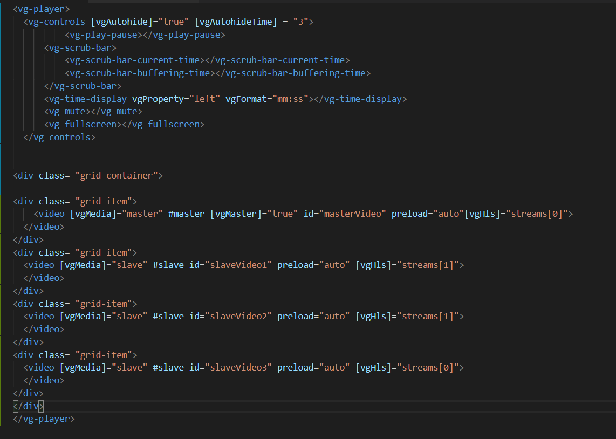The height and width of the screenshot is (439, 616).
Task: Click the vg-play-pause element tag
Action: pyautogui.click(x=102, y=35)
